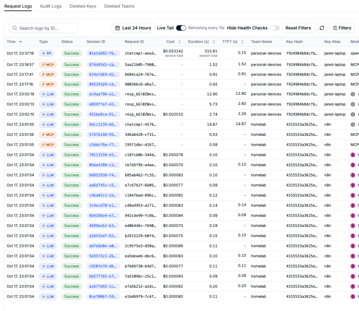Sort by the Time column chevron
Screen dimensions: 359x311
(x=21, y=42)
